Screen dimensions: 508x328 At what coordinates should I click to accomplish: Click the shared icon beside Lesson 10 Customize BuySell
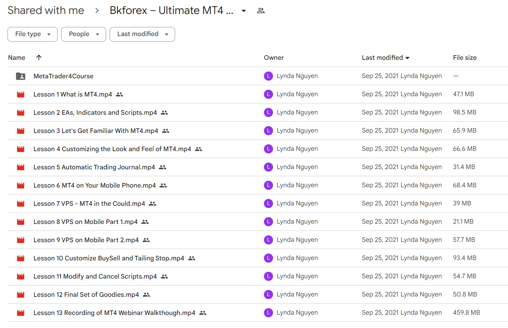(192, 258)
